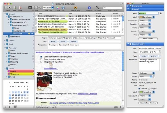Viewport: 167px width, 113px height.
Task: Click the classroom photo thumbnail
Action: click(x=45, y=81)
